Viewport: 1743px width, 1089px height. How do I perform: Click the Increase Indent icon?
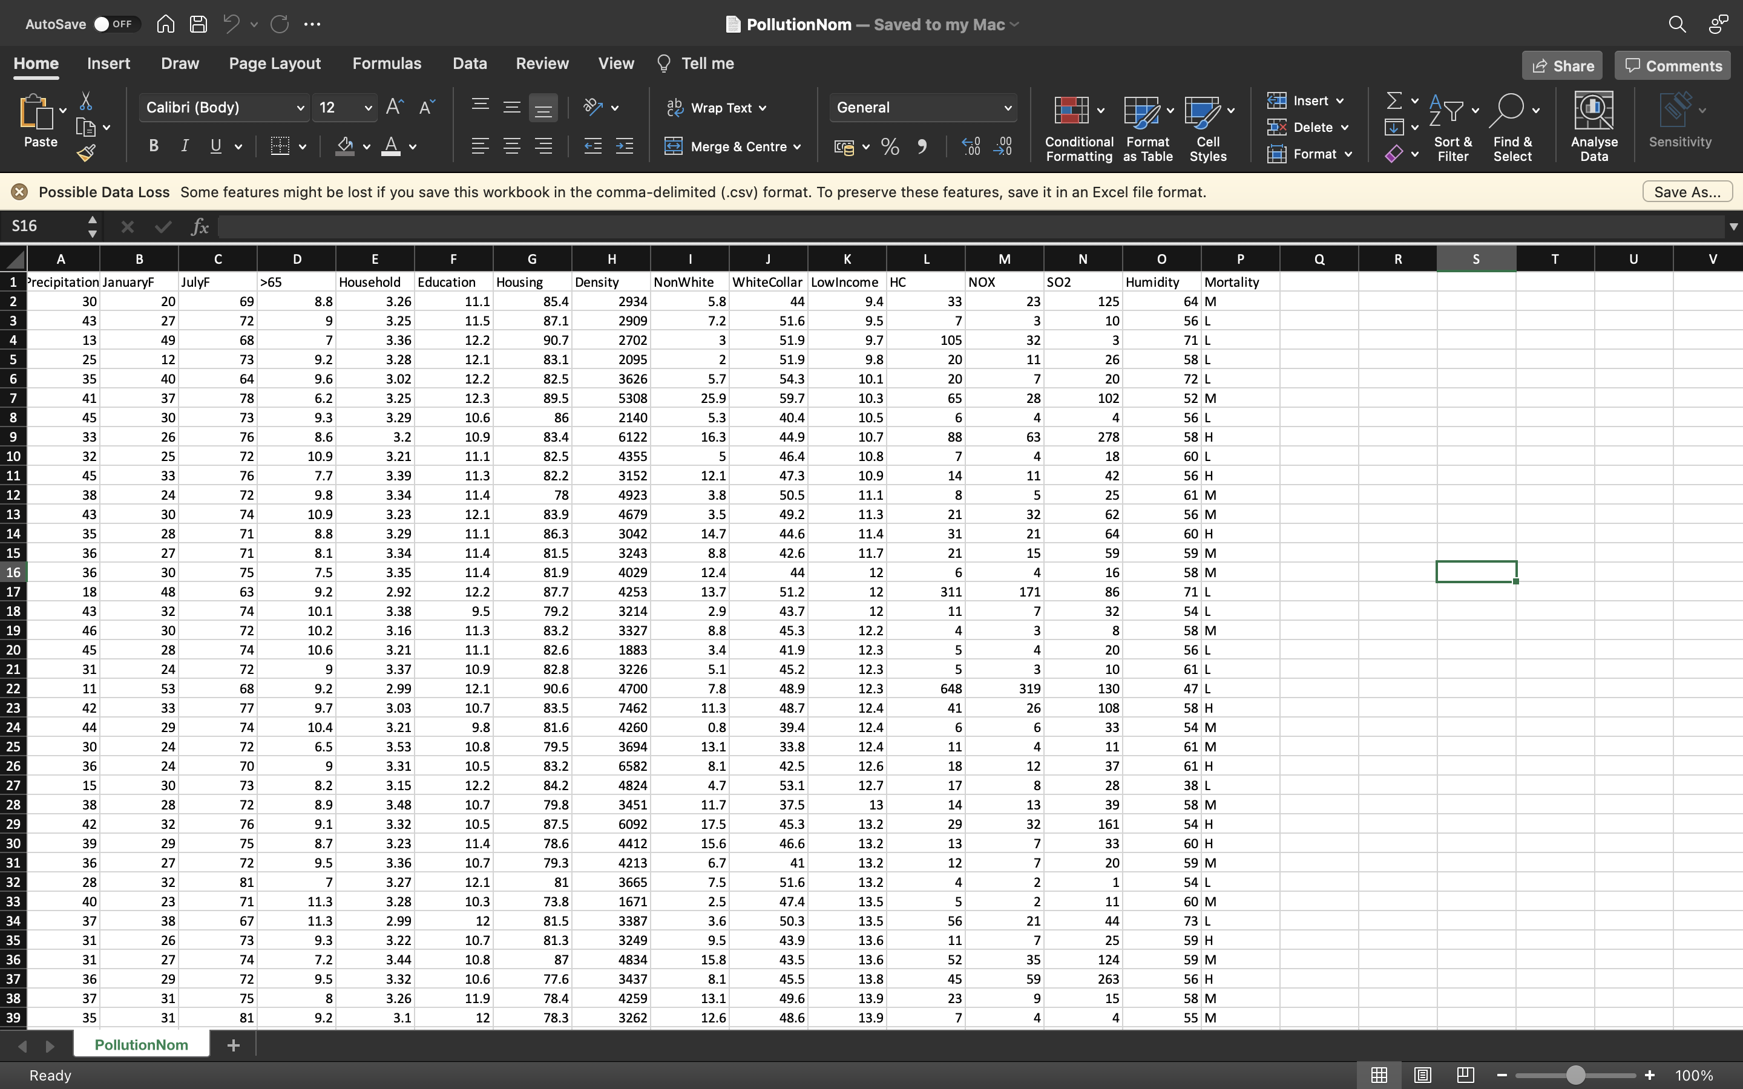tap(625, 147)
